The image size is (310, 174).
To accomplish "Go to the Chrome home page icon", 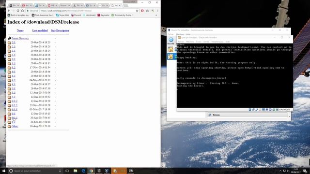I will coord(22,11).
